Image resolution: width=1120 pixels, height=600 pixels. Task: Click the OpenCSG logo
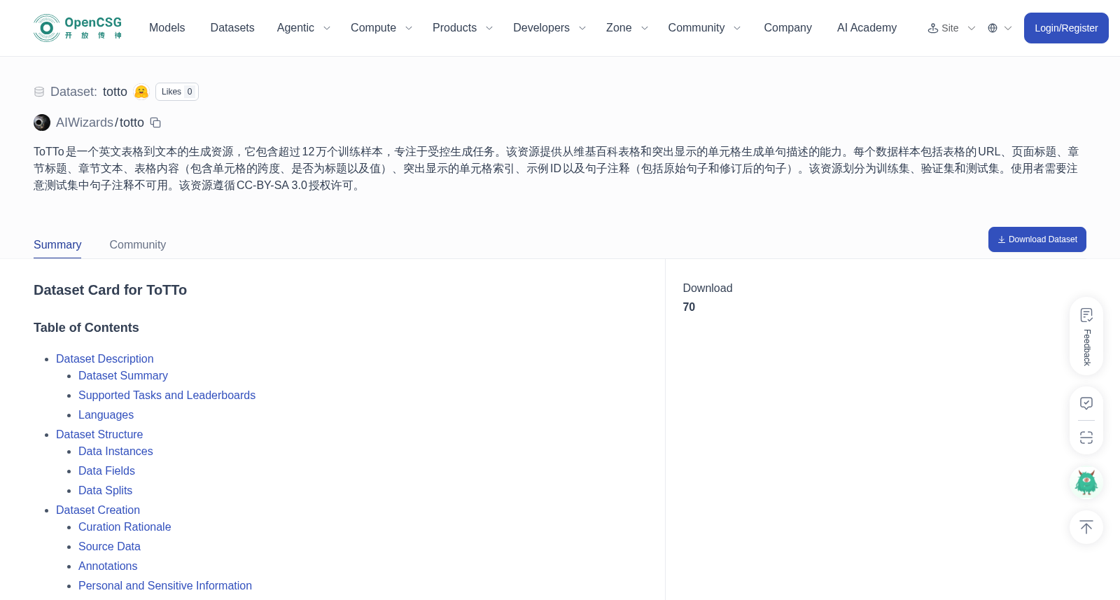[x=78, y=28]
